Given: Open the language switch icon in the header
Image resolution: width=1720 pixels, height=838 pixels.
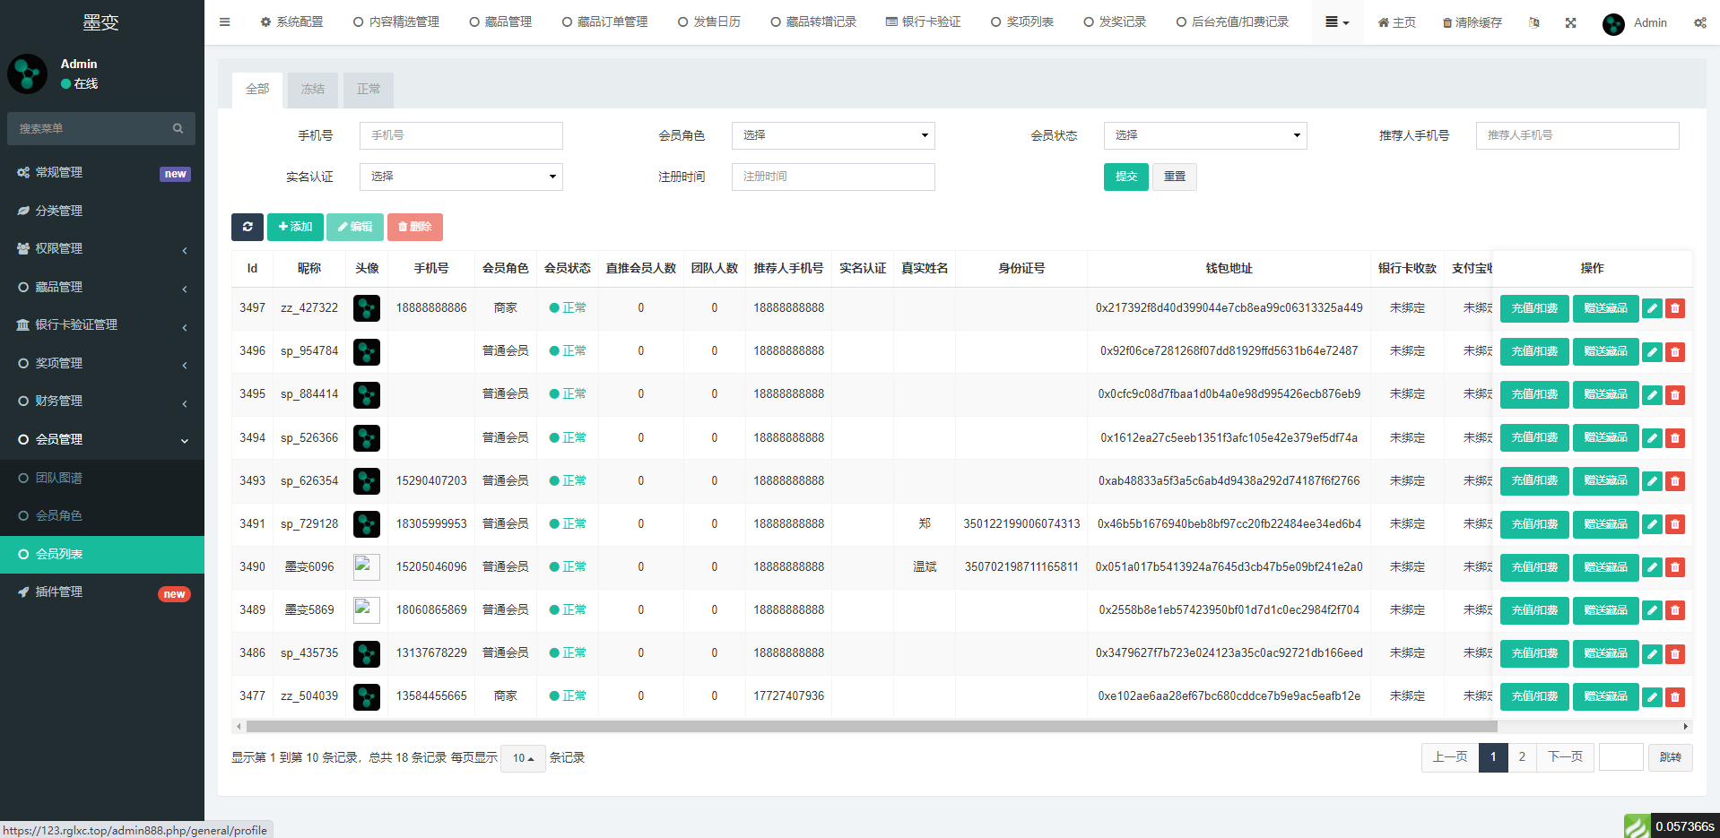Looking at the screenshot, I should point(1534,23).
